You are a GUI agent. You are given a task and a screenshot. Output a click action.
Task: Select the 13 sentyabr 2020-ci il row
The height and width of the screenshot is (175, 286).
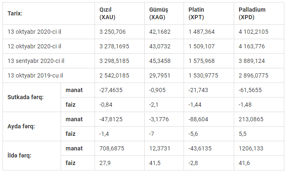36,61
